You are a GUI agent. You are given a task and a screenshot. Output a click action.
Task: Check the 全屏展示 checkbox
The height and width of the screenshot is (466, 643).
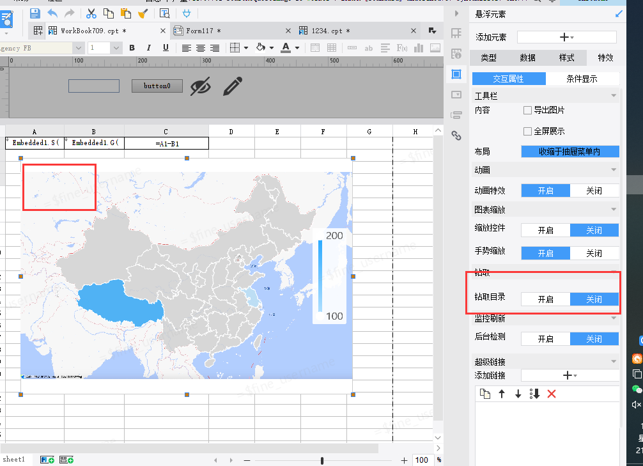click(x=527, y=131)
